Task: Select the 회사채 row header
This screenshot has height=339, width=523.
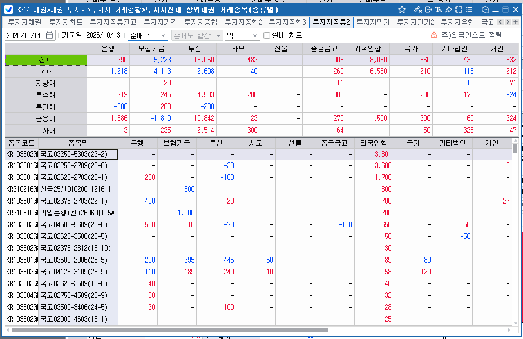Action: coord(46,130)
